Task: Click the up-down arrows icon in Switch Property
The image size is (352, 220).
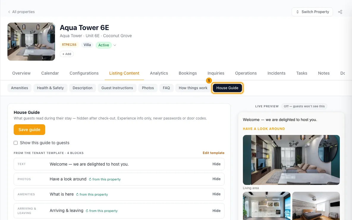Action: (298, 12)
